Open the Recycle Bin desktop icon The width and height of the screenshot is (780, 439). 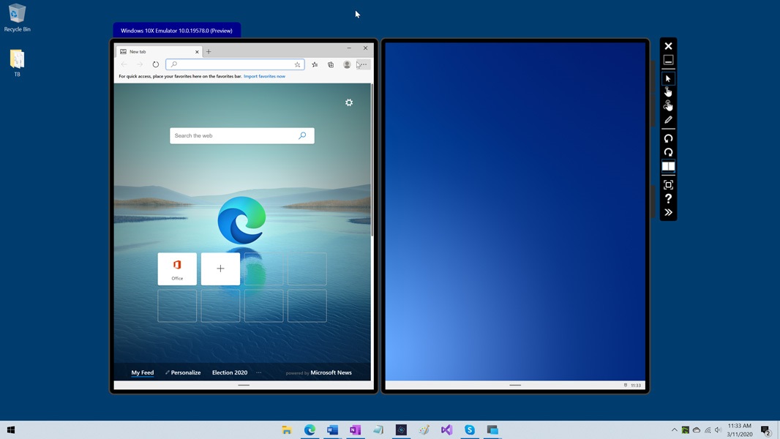(17, 18)
